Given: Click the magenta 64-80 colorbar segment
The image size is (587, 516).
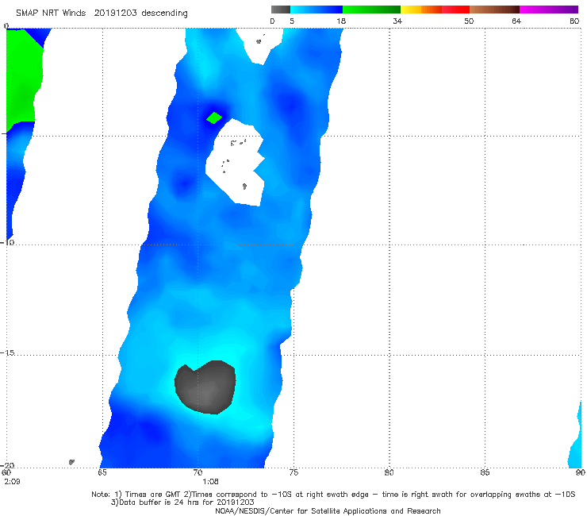Looking at the screenshot, I should pos(549,10).
